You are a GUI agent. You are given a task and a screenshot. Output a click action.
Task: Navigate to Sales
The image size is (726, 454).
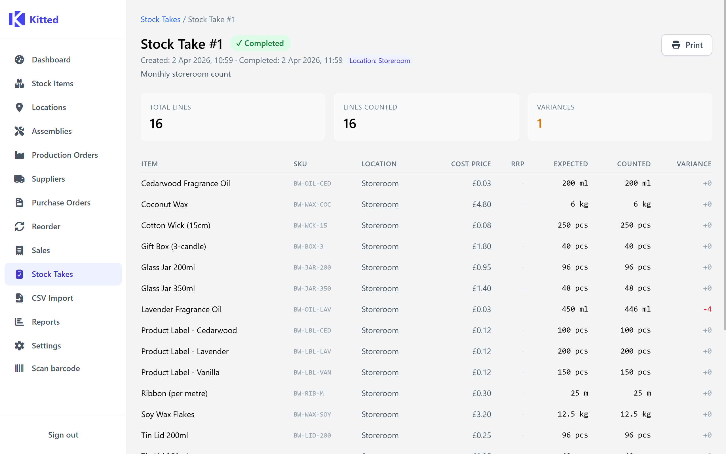(x=63, y=251)
